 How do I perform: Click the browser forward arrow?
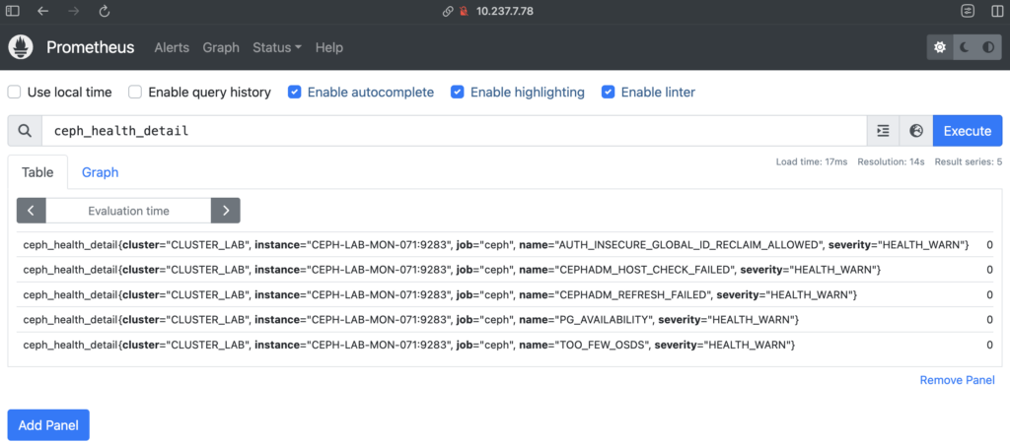click(73, 11)
